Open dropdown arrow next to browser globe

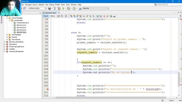(x=52, y=8)
